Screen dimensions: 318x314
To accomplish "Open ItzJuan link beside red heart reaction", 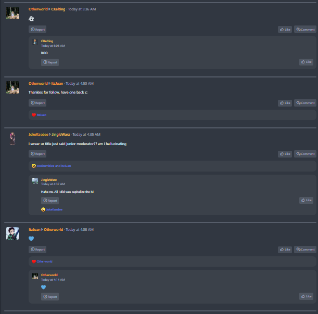I will (41, 115).
